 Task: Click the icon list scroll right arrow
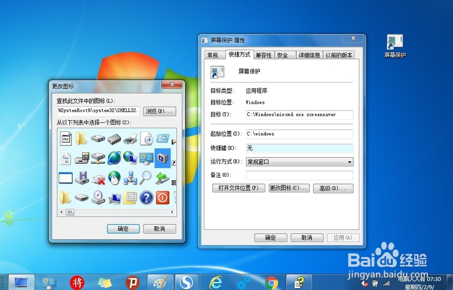pos(173,213)
